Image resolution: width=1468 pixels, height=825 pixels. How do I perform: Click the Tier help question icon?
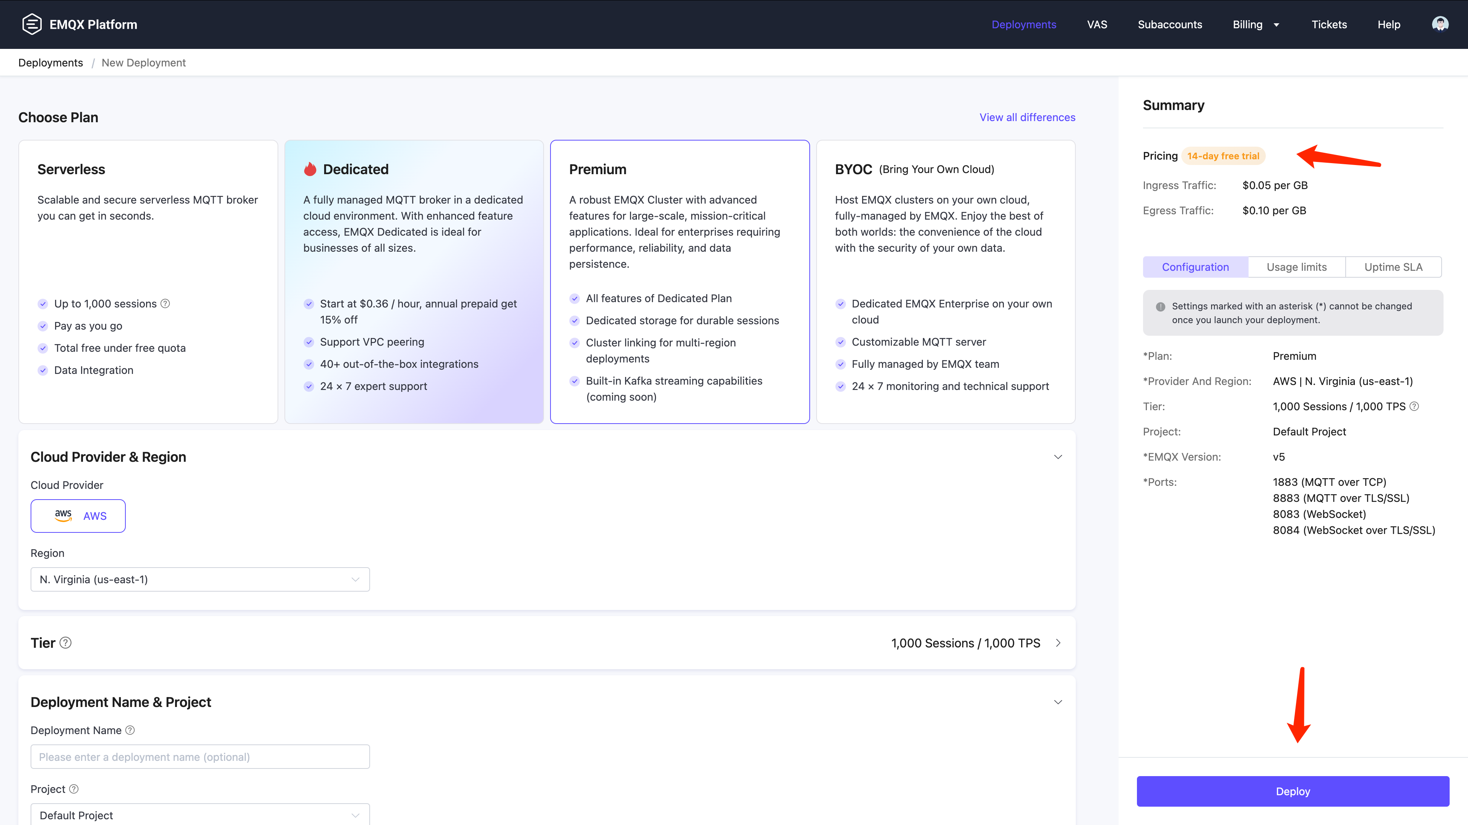pyautogui.click(x=65, y=643)
